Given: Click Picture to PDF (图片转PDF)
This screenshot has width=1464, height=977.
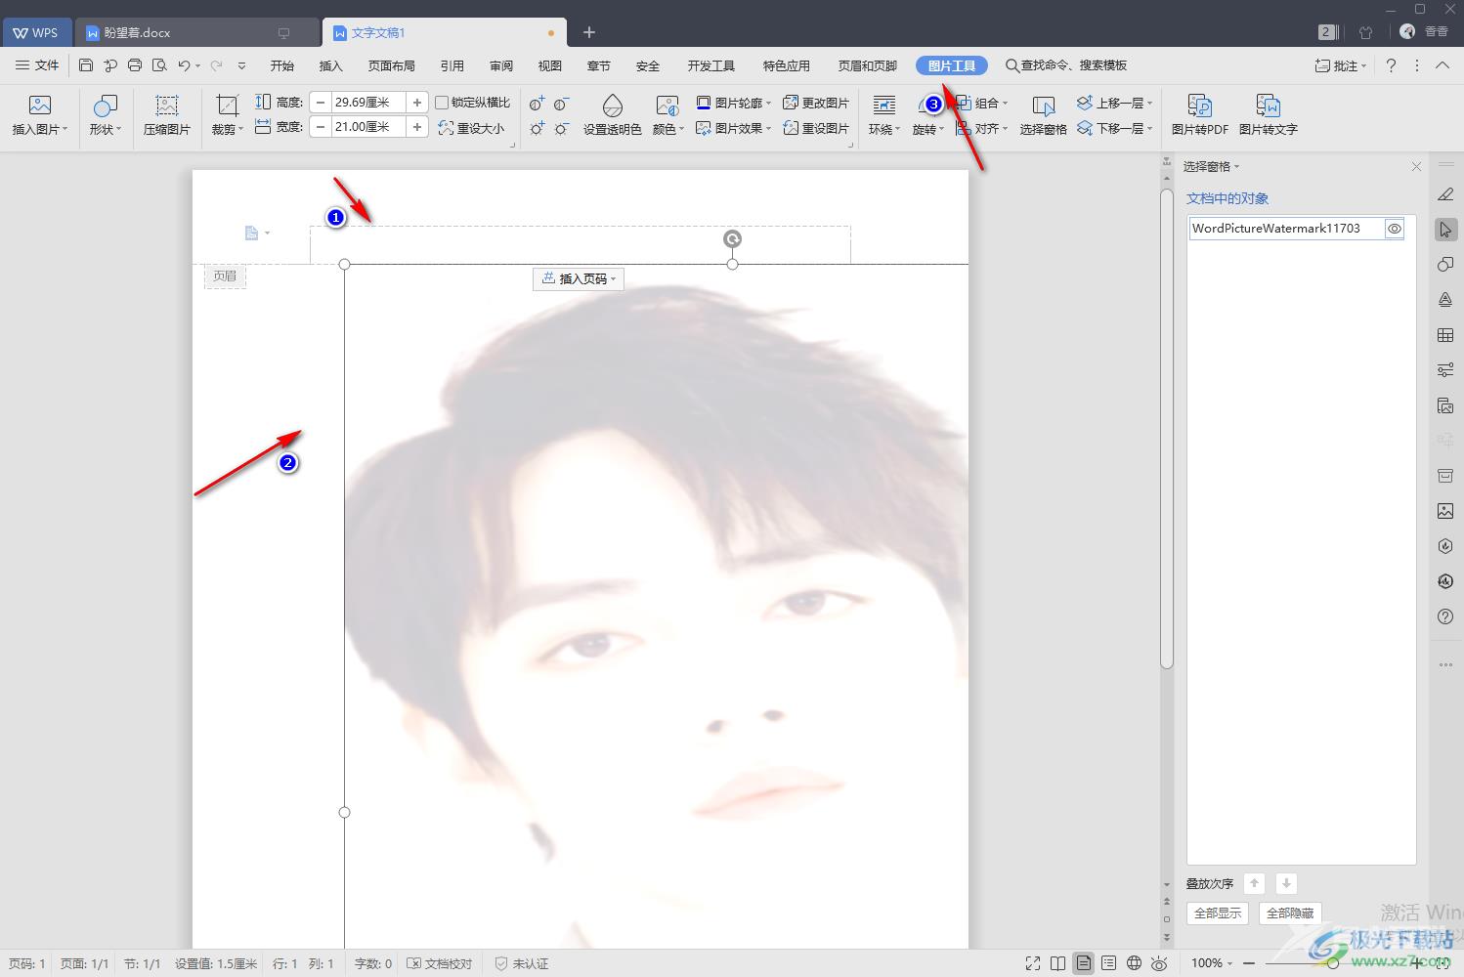Looking at the screenshot, I should coord(1199,115).
